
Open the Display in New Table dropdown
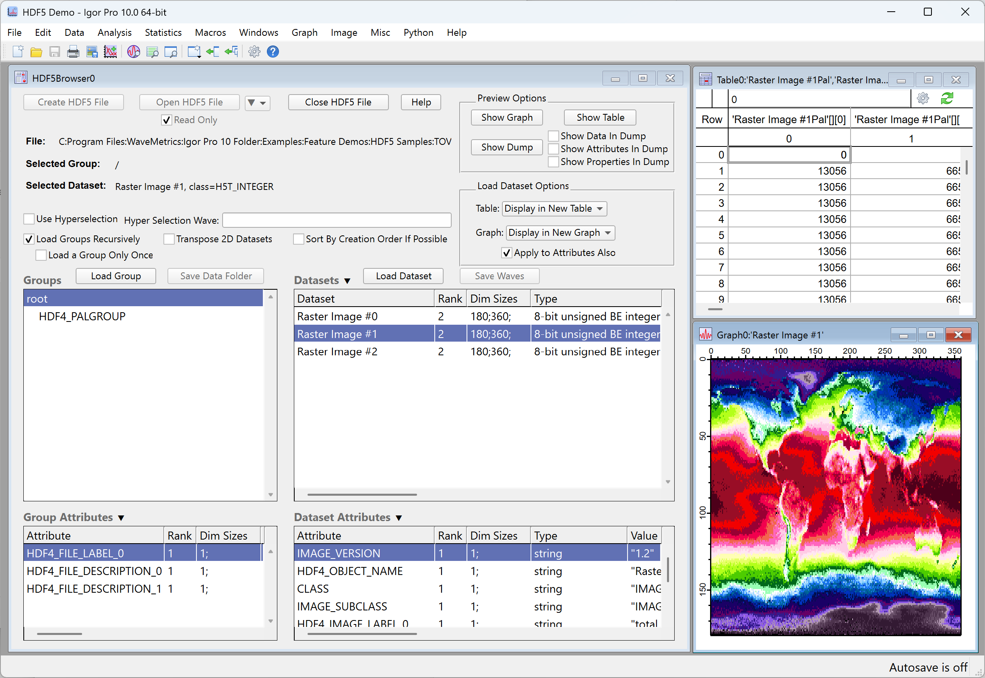(x=554, y=208)
